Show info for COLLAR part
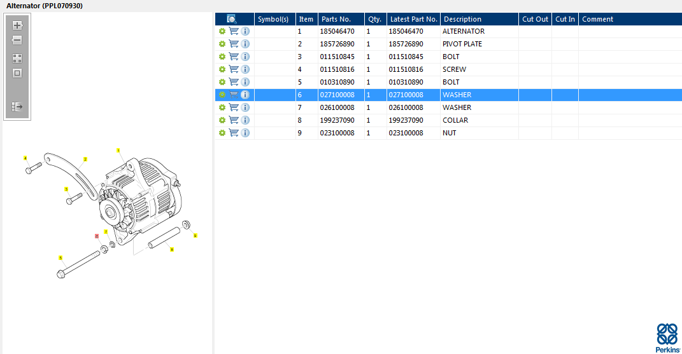This screenshot has height=354, width=682. point(245,120)
